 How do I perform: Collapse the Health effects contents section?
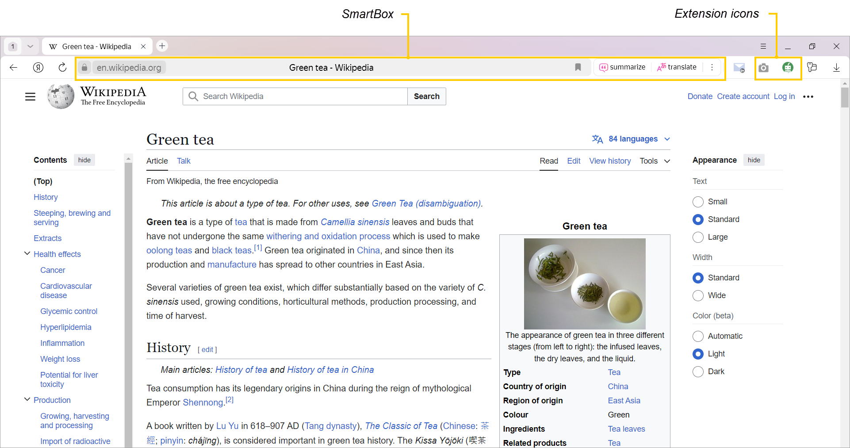(27, 254)
